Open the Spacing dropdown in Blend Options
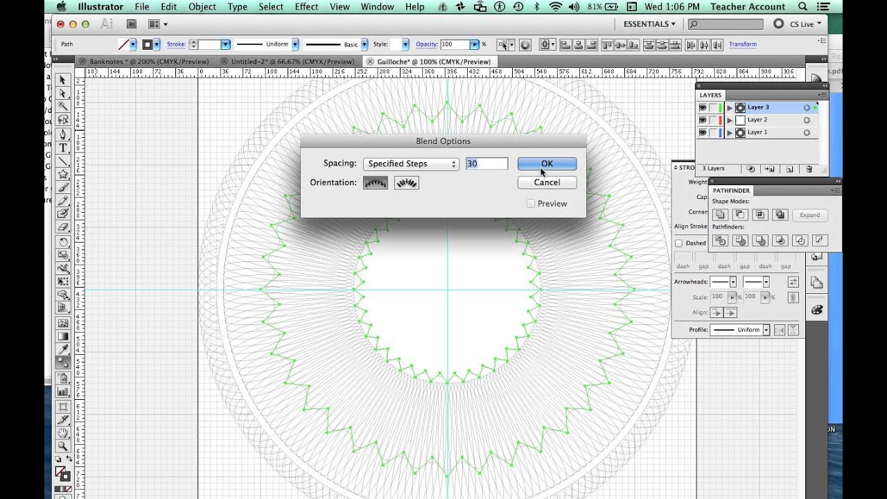Viewport: 887px width, 499px height. tap(411, 164)
